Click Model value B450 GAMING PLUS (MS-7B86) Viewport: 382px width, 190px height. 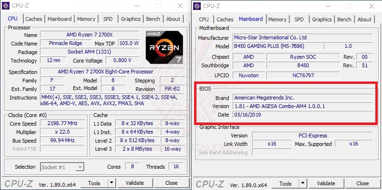pyautogui.click(x=277, y=46)
